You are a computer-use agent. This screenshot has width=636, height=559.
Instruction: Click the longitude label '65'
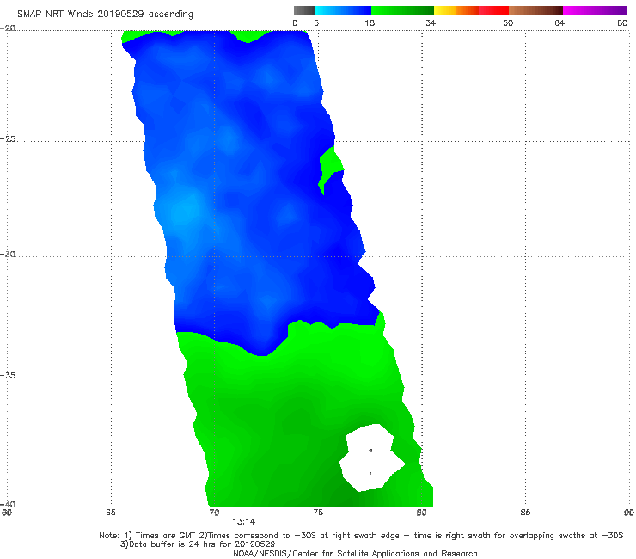(111, 513)
